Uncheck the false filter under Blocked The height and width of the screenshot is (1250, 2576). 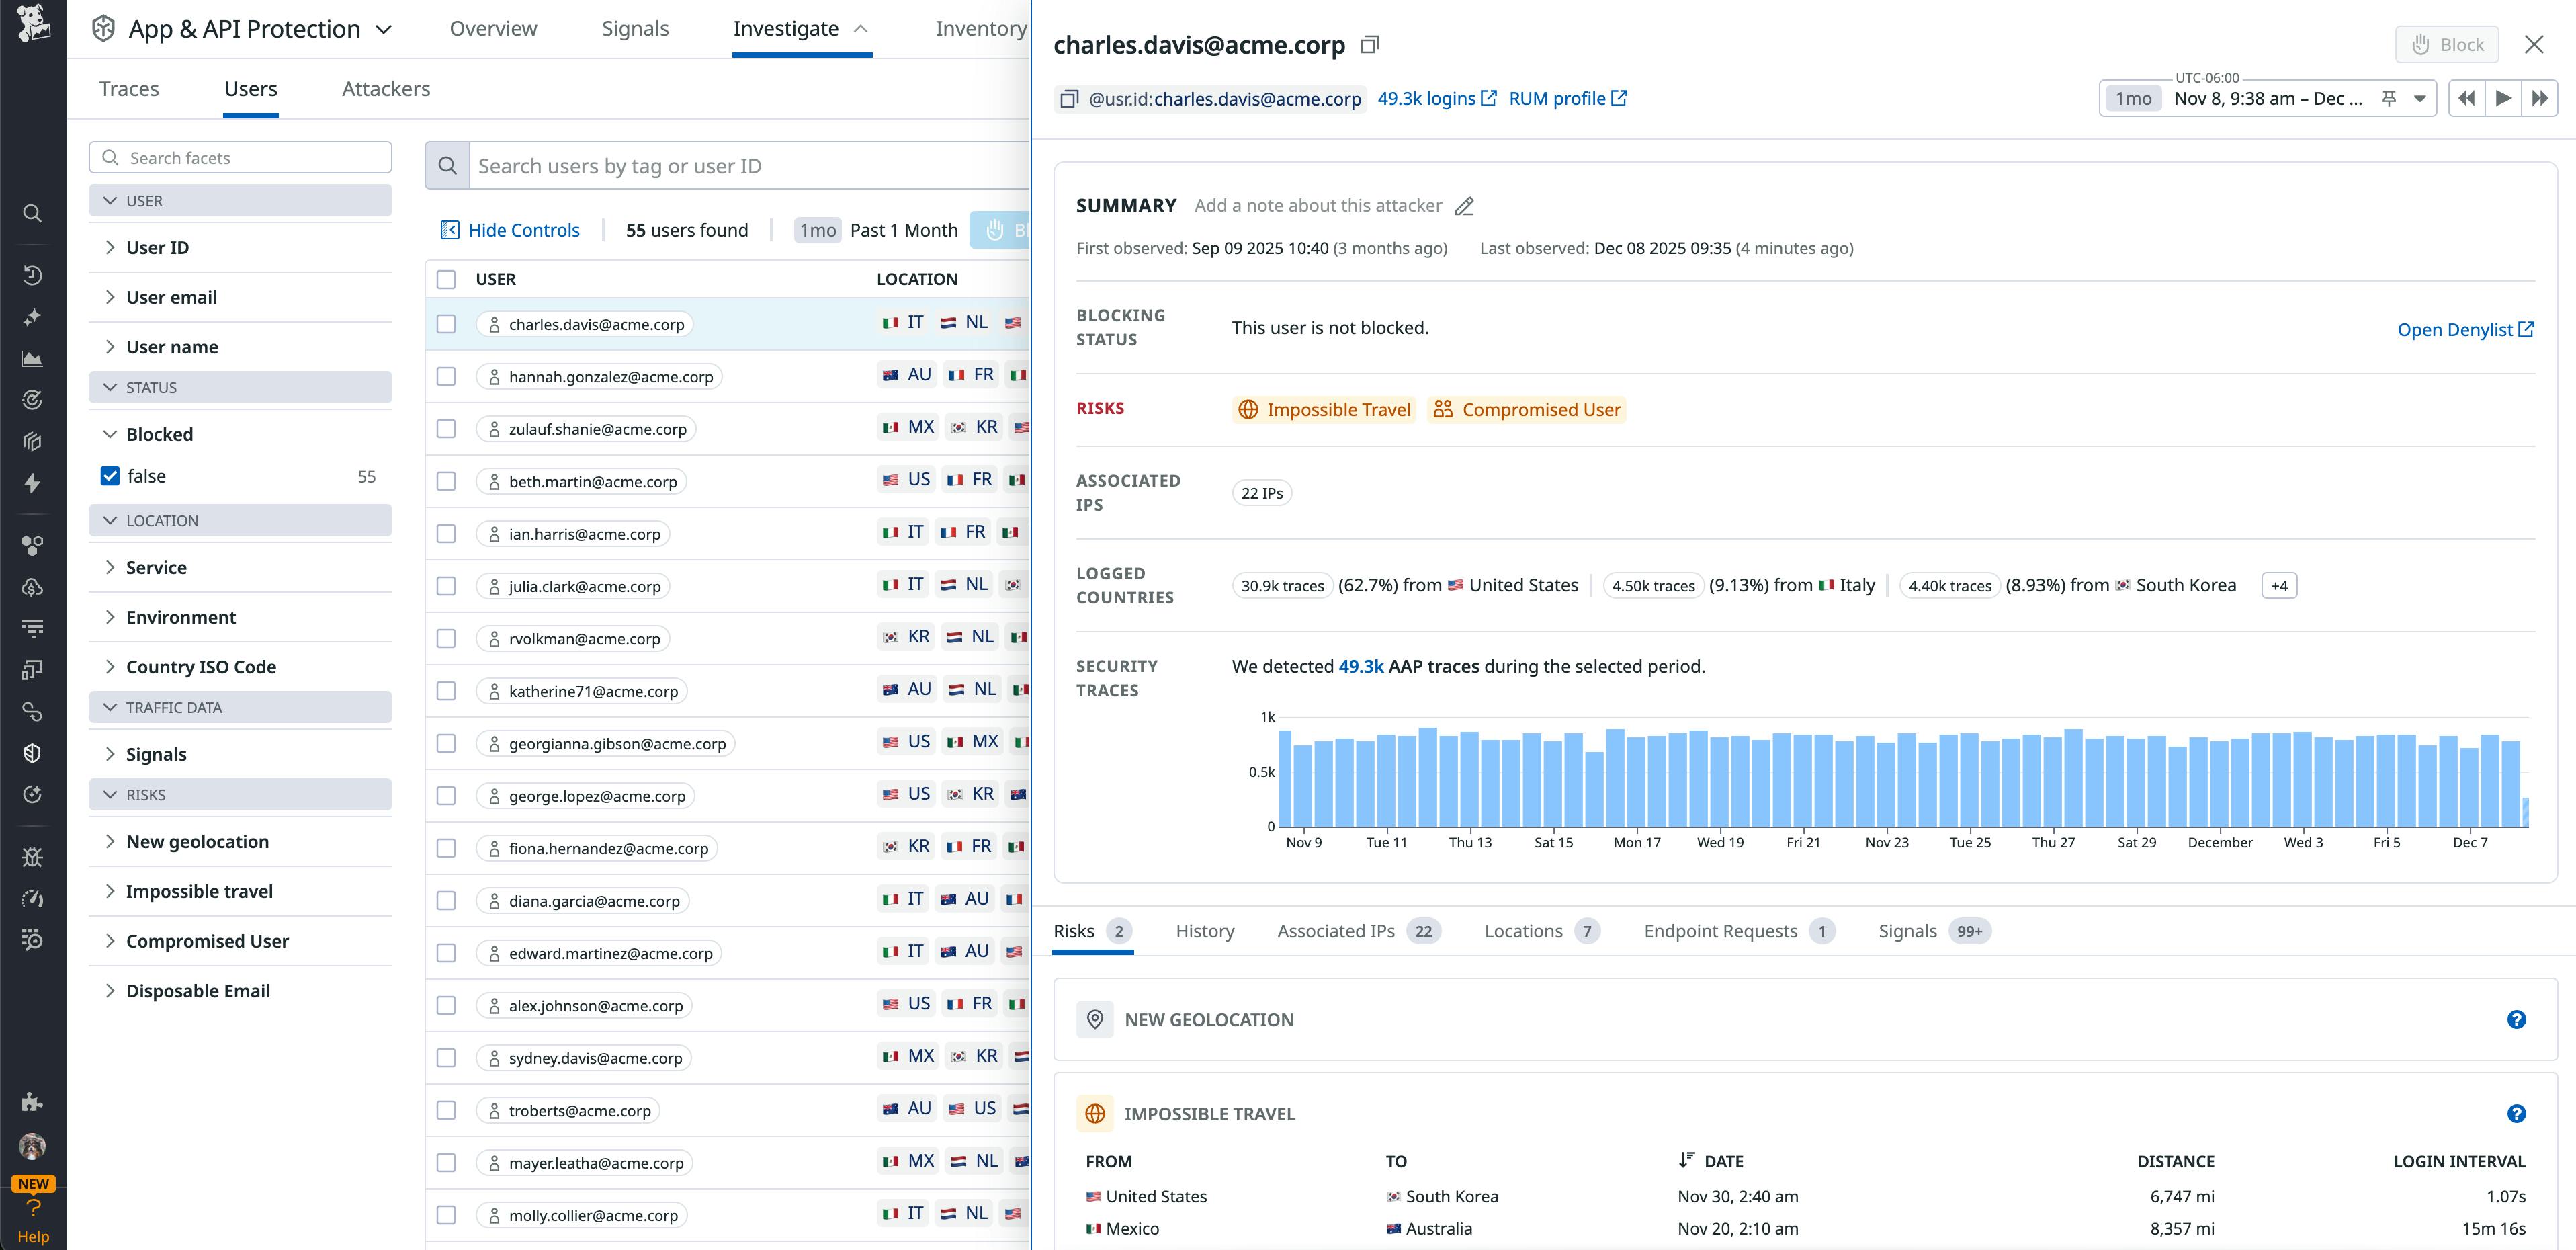click(x=109, y=476)
